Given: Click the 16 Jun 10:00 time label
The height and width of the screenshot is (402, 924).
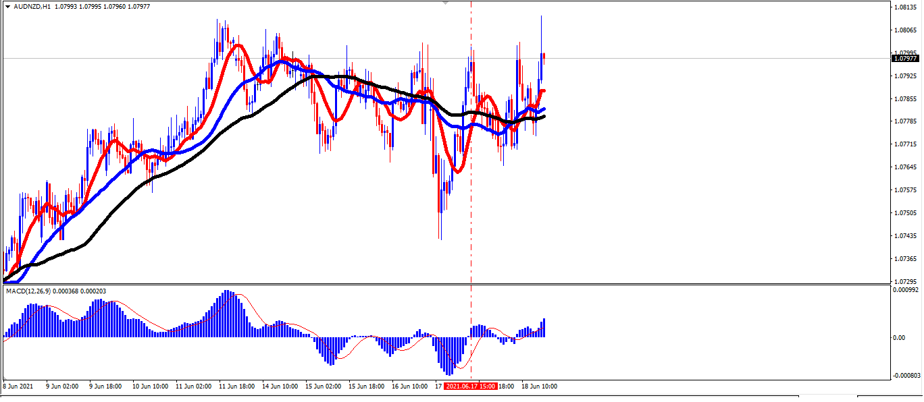Looking at the screenshot, I should (410, 386).
